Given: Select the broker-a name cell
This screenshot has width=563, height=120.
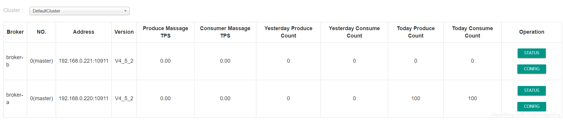Looking at the screenshot, I should [x=15, y=98].
